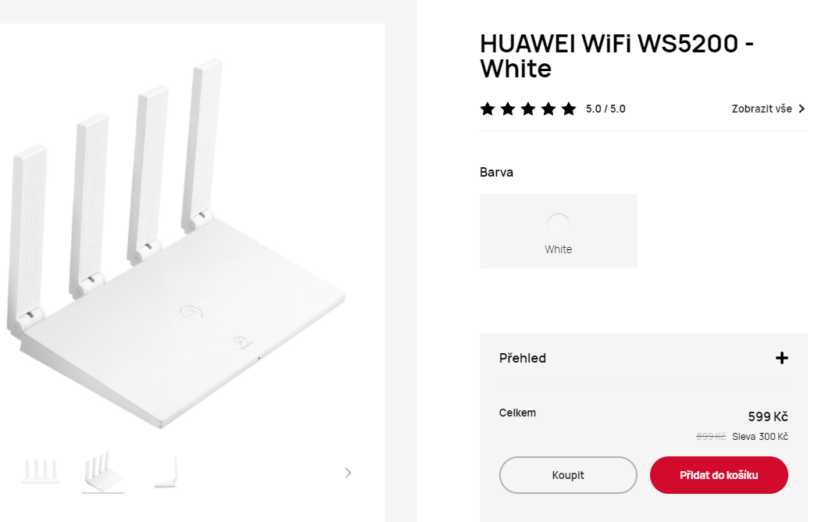818x522 pixels.
Task: Click the HUAWEI WiFi WS5200 product title
Action: click(x=616, y=55)
